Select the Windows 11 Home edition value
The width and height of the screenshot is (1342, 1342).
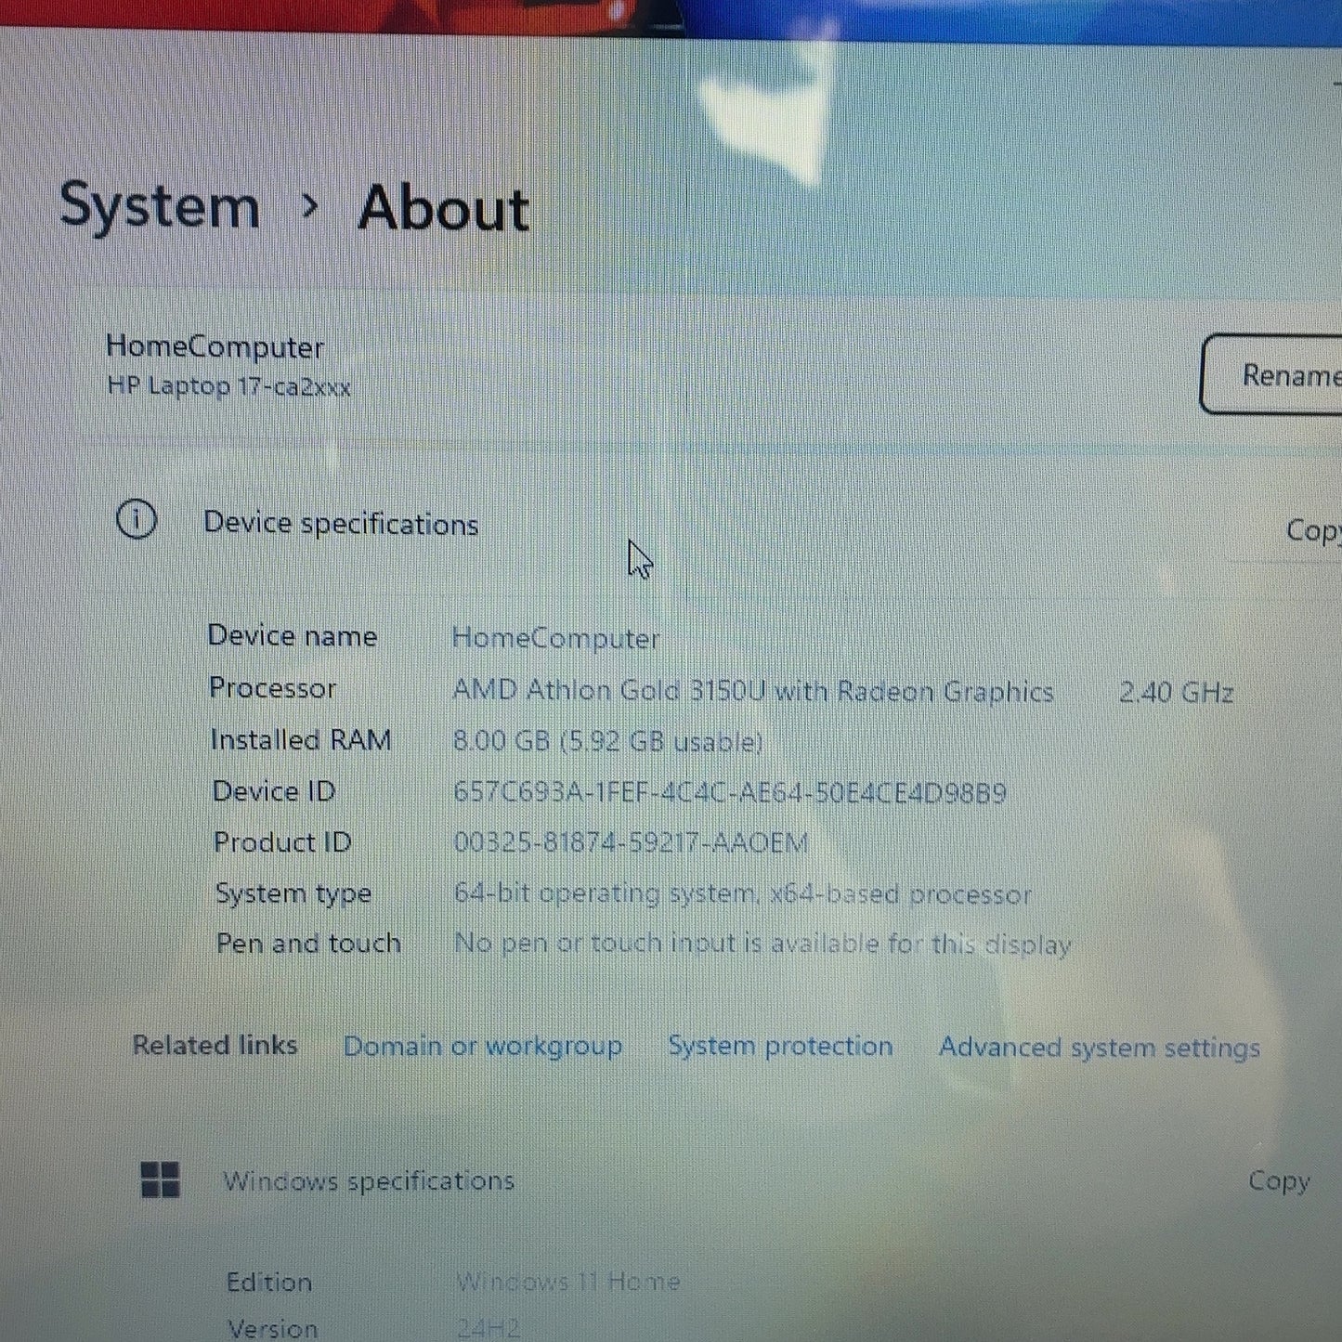568,1283
